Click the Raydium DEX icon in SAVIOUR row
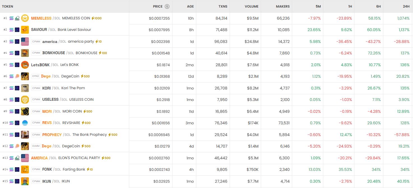The height and width of the screenshot is (188, 413). tap(17, 29)
